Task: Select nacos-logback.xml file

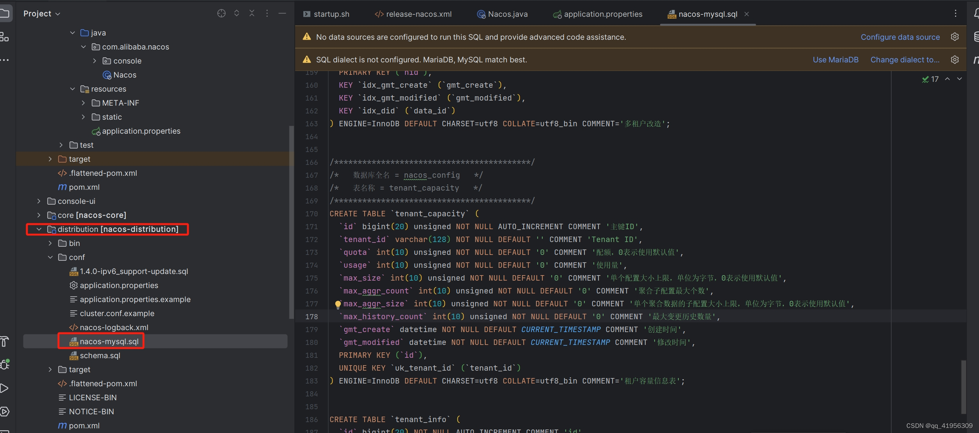Action: pyautogui.click(x=109, y=327)
